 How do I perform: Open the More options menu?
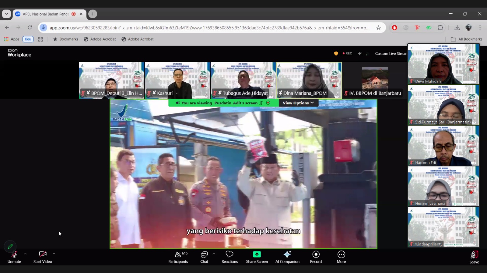(x=341, y=257)
